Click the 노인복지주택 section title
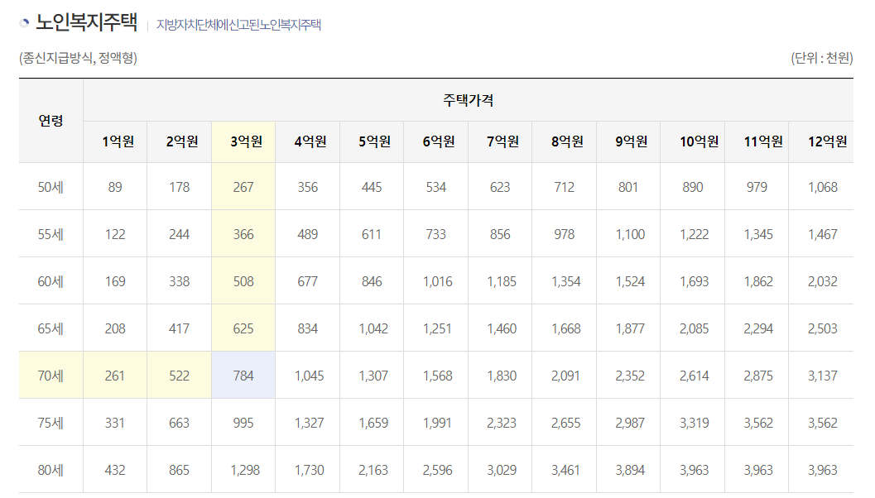Screen dimensions: 875x498 tap(86, 22)
